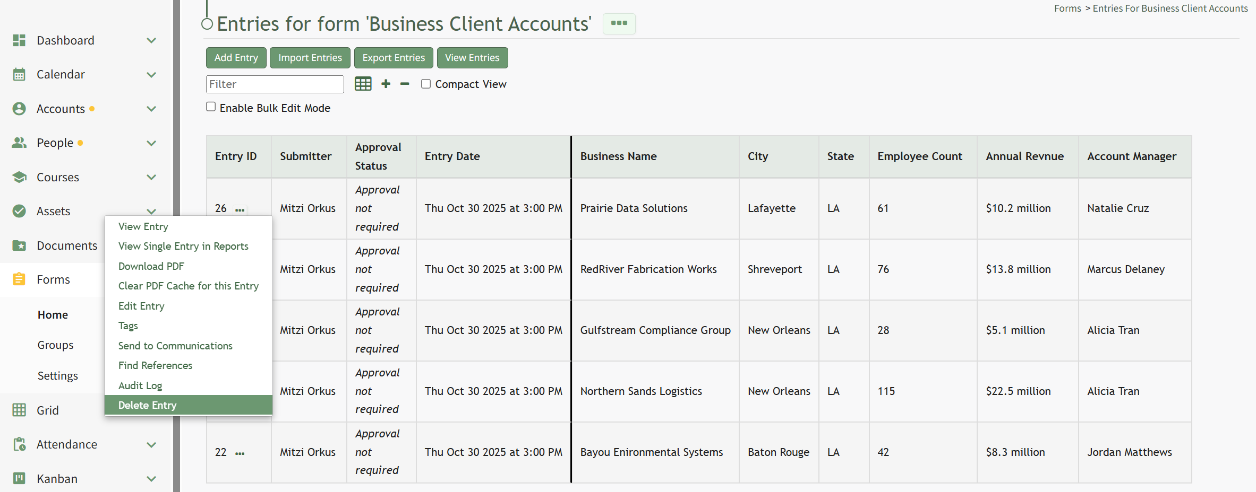
Task: Enable the Compact View checkbox
Action: point(426,84)
